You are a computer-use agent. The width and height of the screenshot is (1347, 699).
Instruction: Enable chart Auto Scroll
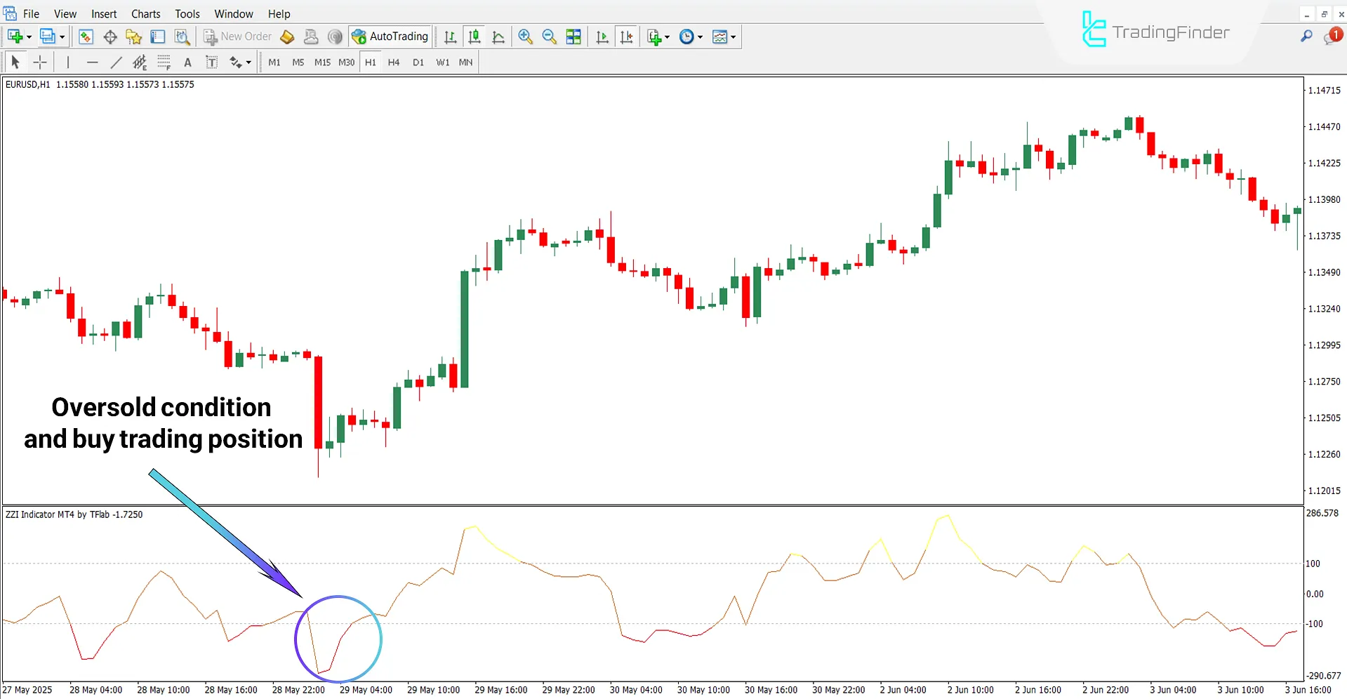click(602, 36)
